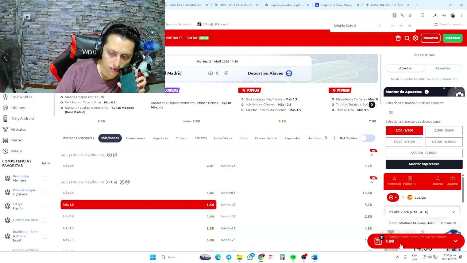Check the LaLiga España favorite checkbox
The height and width of the screenshot is (263, 467).
[45, 206]
